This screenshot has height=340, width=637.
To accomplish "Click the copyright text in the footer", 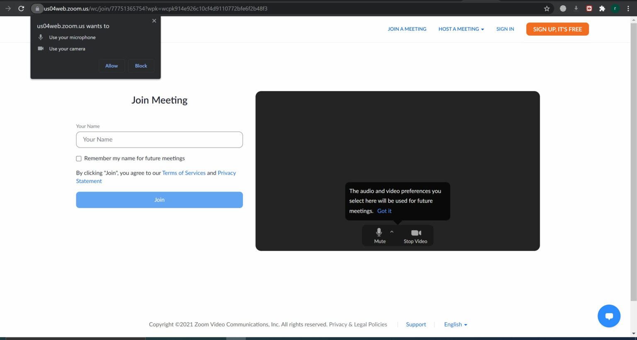I will point(238,325).
